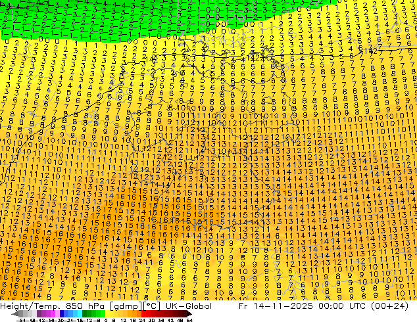417x322 pixels.
Task: Click the dark maroon right arrow of scale
Action: [x=189, y=313]
